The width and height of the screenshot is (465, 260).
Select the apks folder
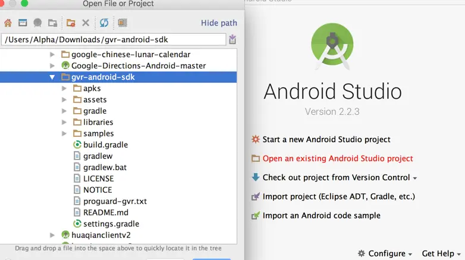(x=92, y=89)
